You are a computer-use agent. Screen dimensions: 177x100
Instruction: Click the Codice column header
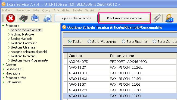(88, 56)
